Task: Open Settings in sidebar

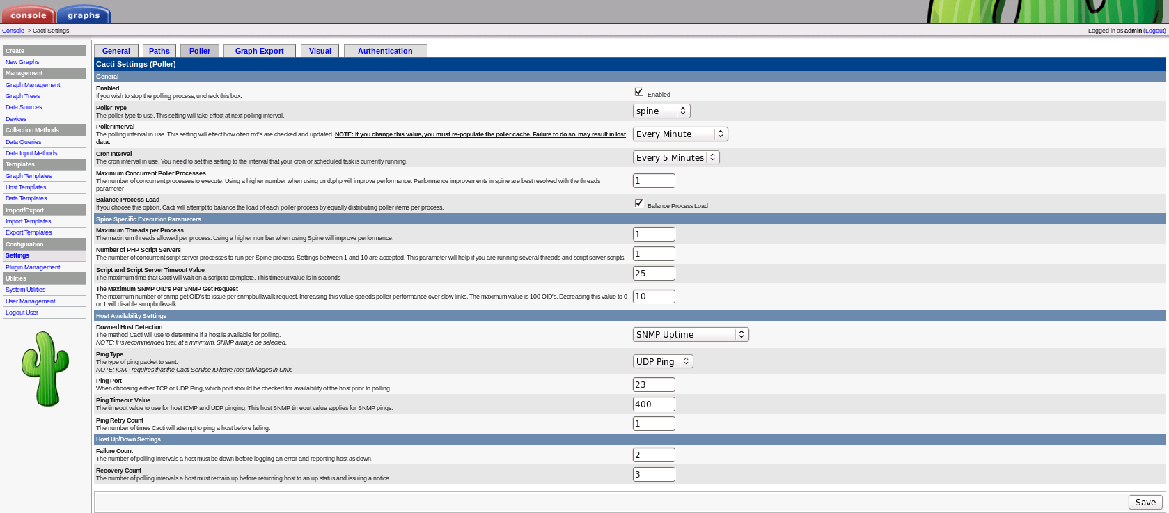Action: pyautogui.click(x=17, y=255)
